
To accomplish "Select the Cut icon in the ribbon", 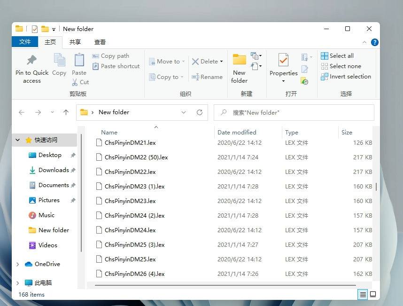I will click(80, 82).
